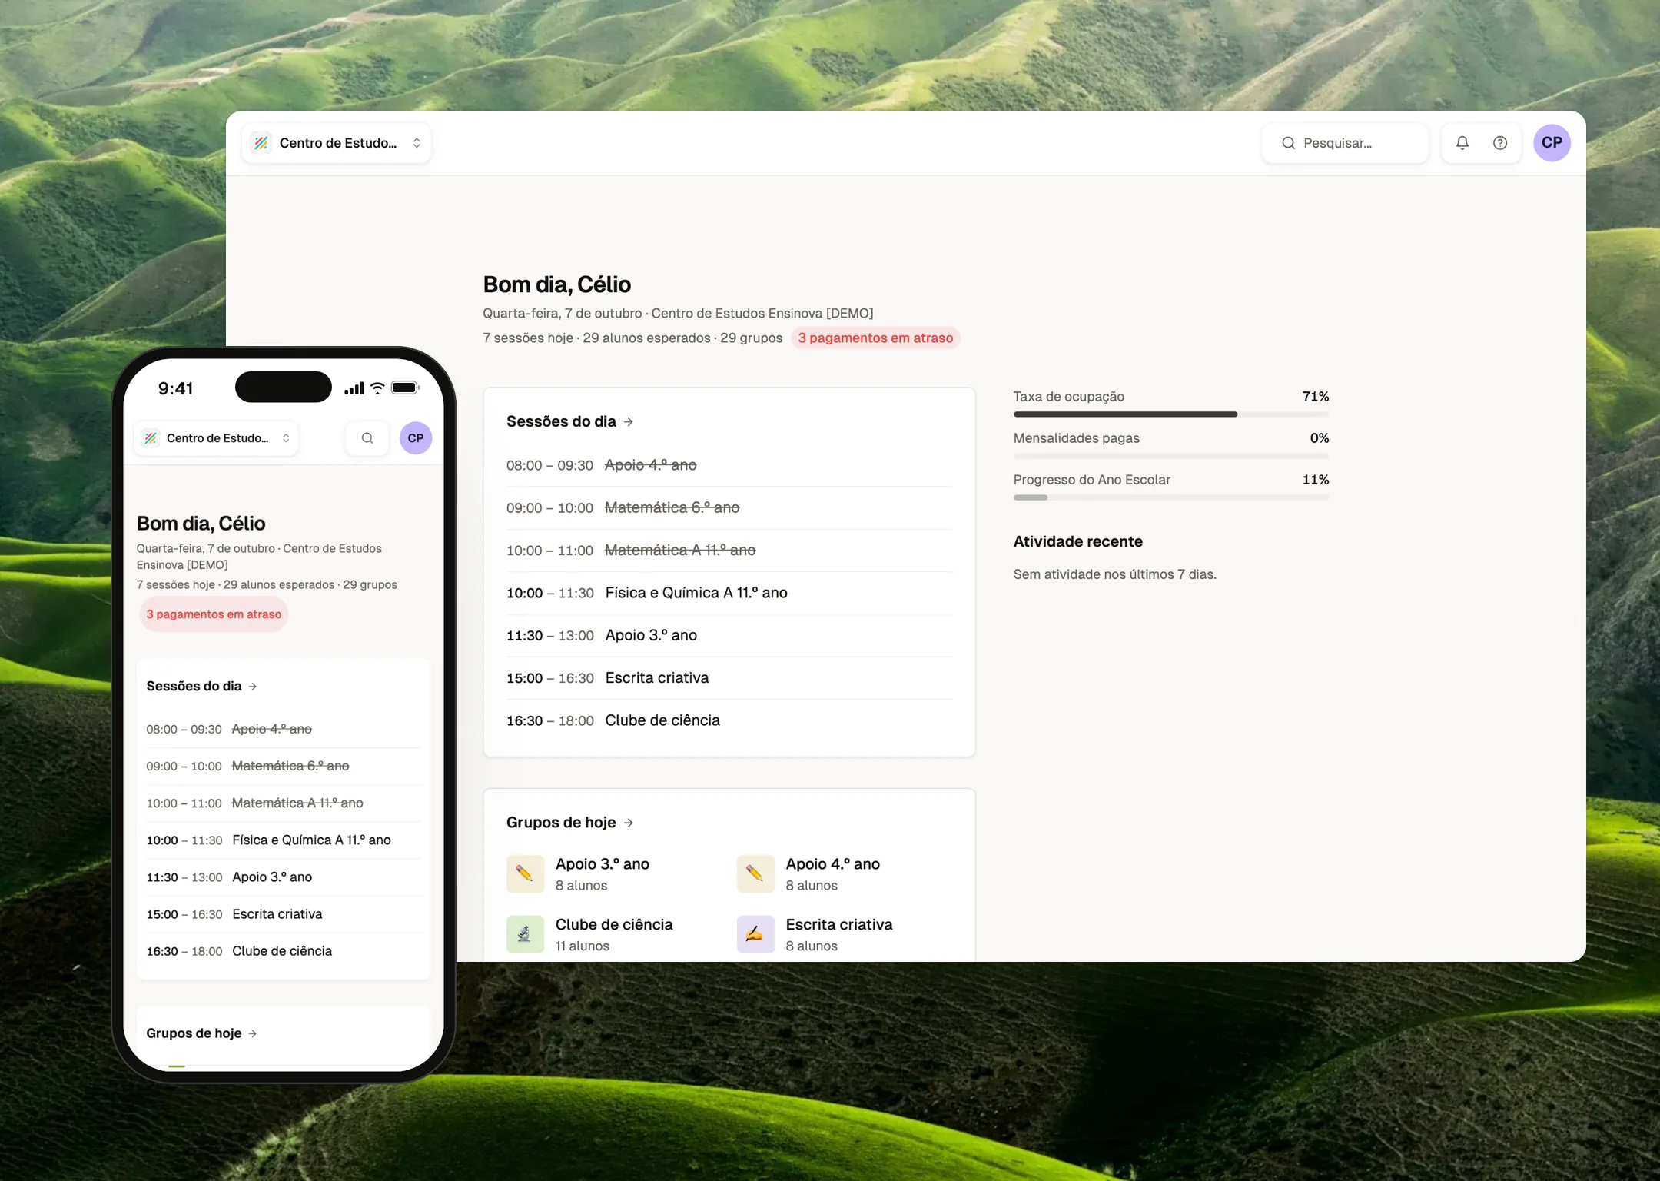The image size is (1660, 1181).
Task: Click microscope icon of Clube de ciência group
Action: coord(525,934)
